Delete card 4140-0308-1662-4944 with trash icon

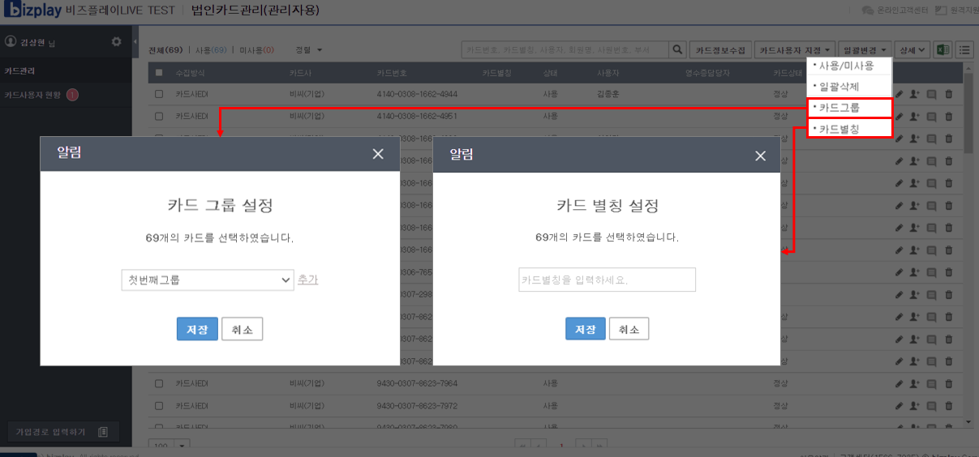[949, 94]
